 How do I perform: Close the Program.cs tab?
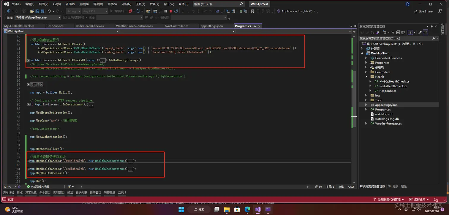[x=259, y=26]
